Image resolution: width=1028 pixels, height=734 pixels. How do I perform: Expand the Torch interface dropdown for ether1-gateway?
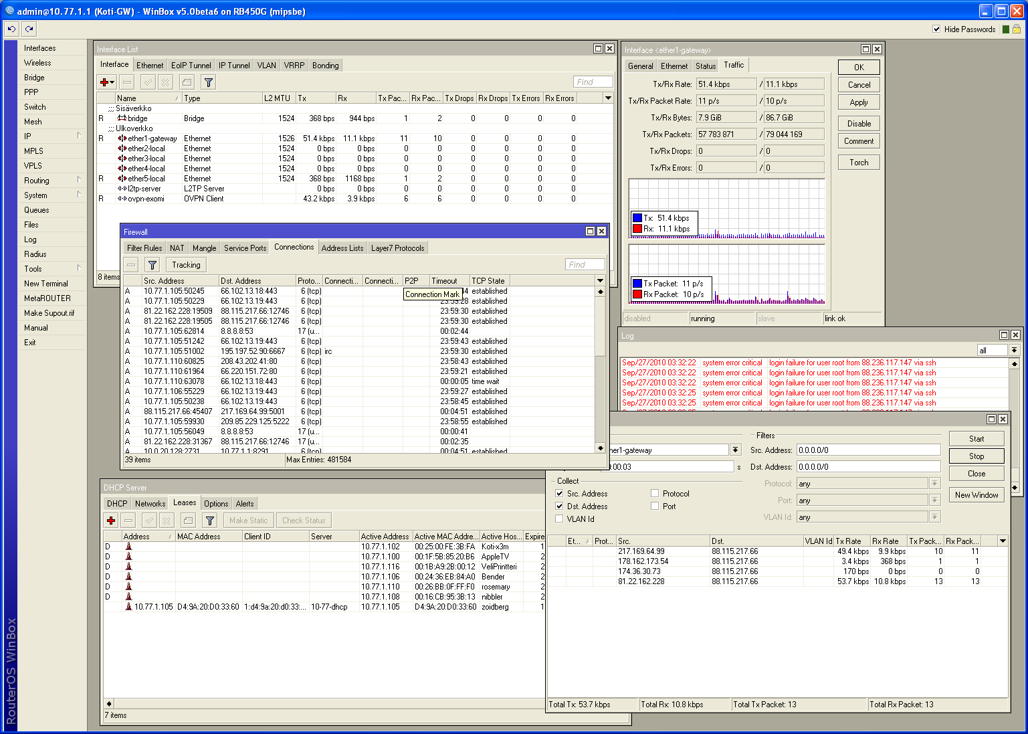736,450
